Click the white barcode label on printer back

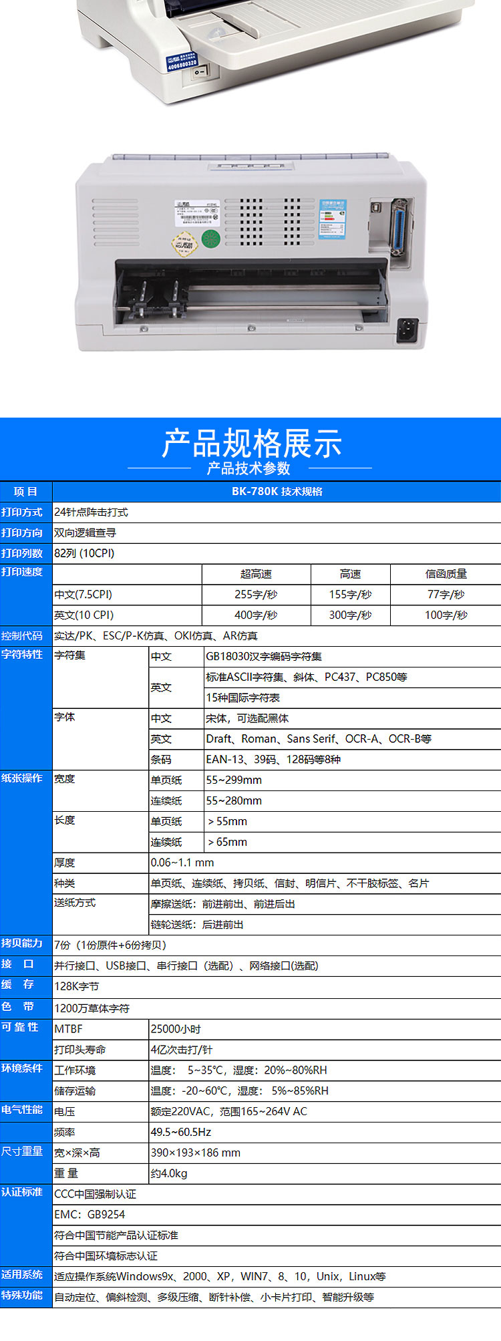pos(195,213)
